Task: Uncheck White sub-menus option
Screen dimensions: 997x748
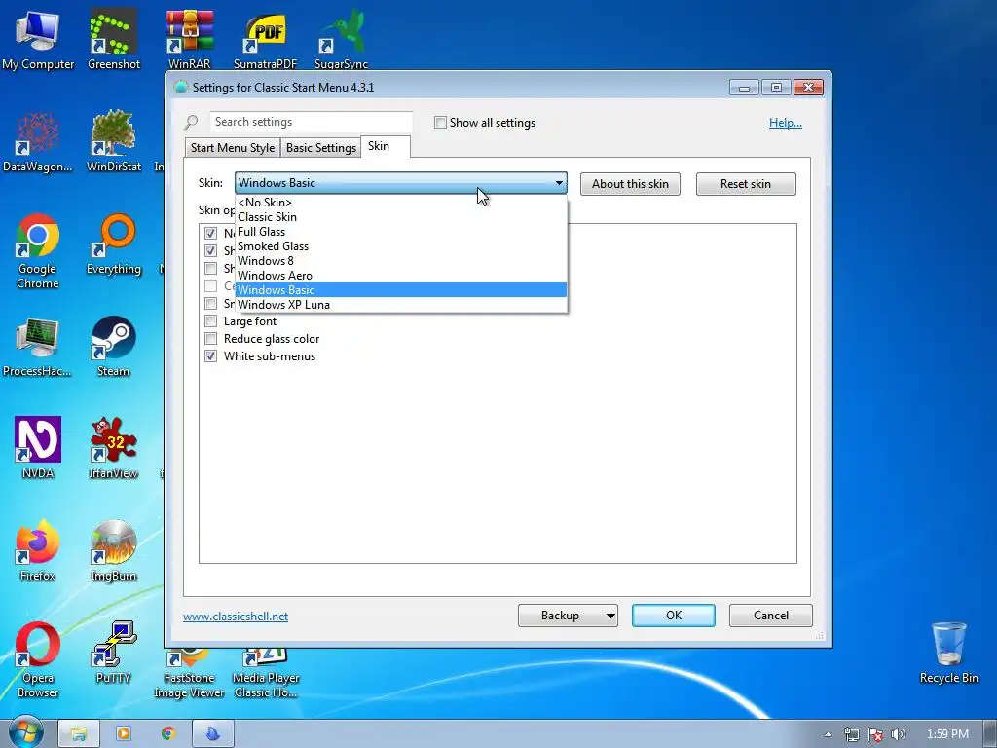Action: coord(210,356)
